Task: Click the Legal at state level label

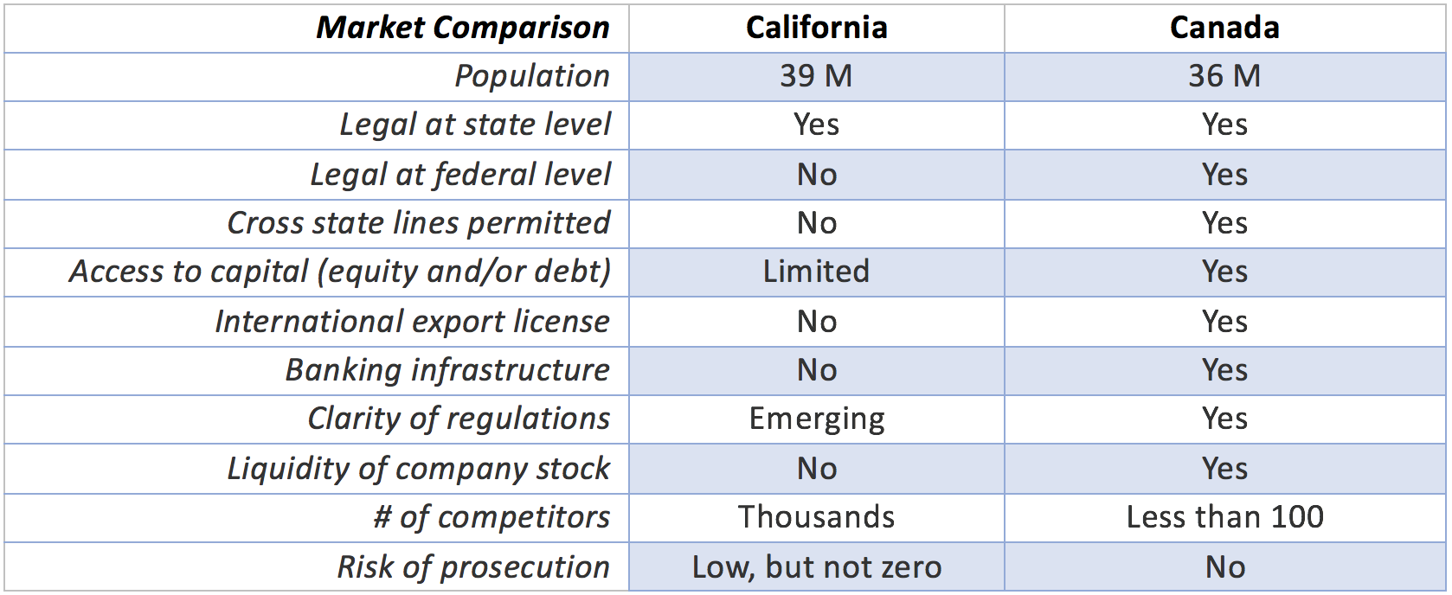Action: pyautogui.click(x=475, y=125)
